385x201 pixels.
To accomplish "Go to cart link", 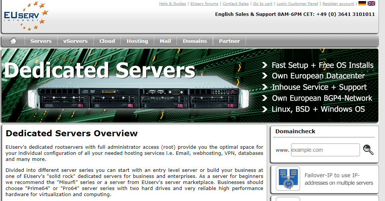I will click(263, 4).
